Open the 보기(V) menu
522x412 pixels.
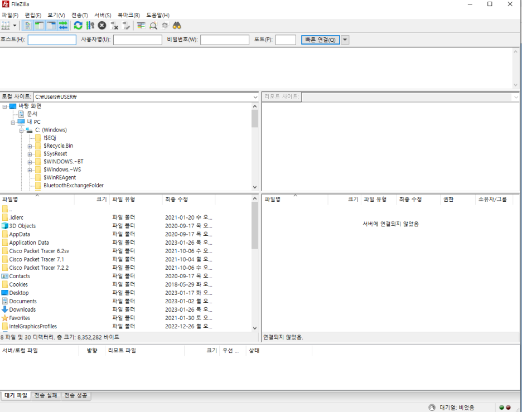click(56, 15)
